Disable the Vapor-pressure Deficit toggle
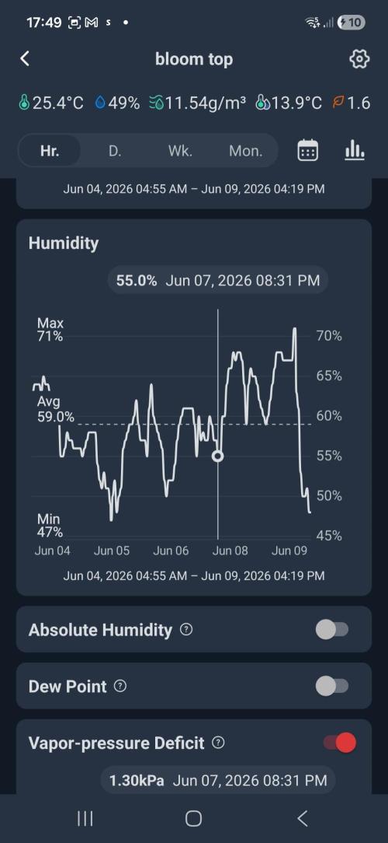Image resolution: width=388 pixels, height=843 pixels. [x=339, y=743]
